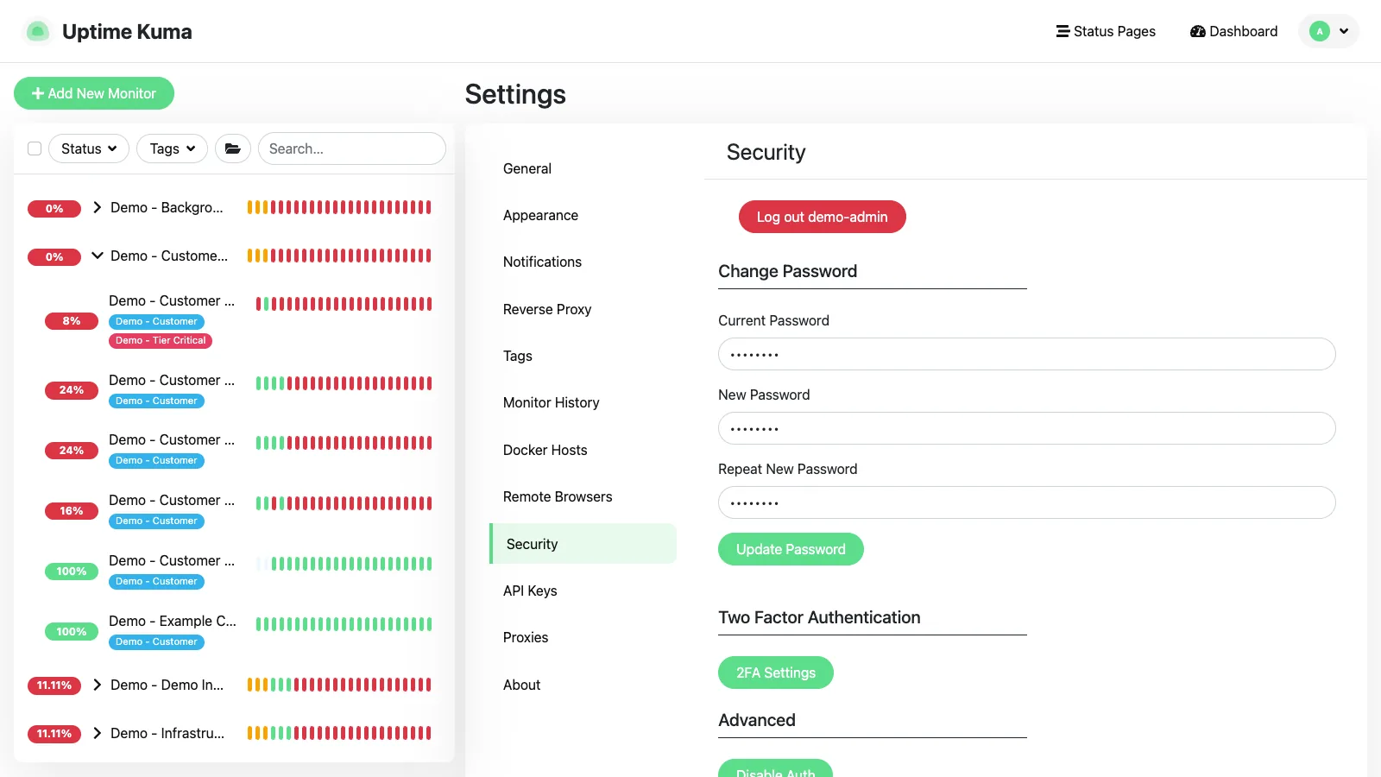The height and width of the screenshot is (777, 1381).
Task: Toggle the select-all monitors checkbox
Action: tap(35, 148)
